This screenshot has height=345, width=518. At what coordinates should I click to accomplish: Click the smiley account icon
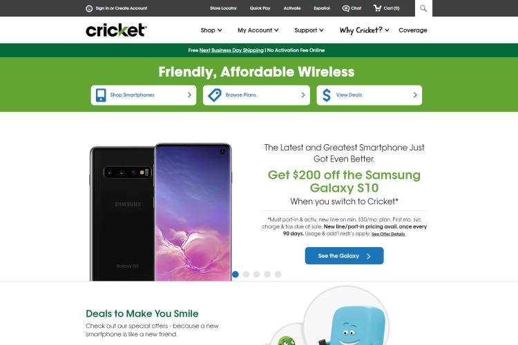[x=89, y=8]
